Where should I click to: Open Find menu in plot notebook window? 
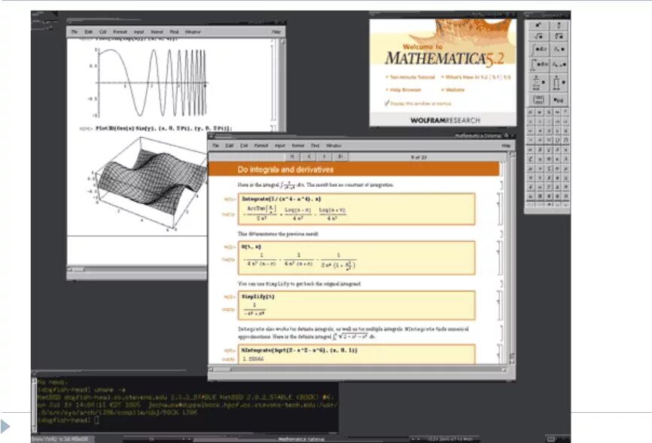[x=174, y=32]
